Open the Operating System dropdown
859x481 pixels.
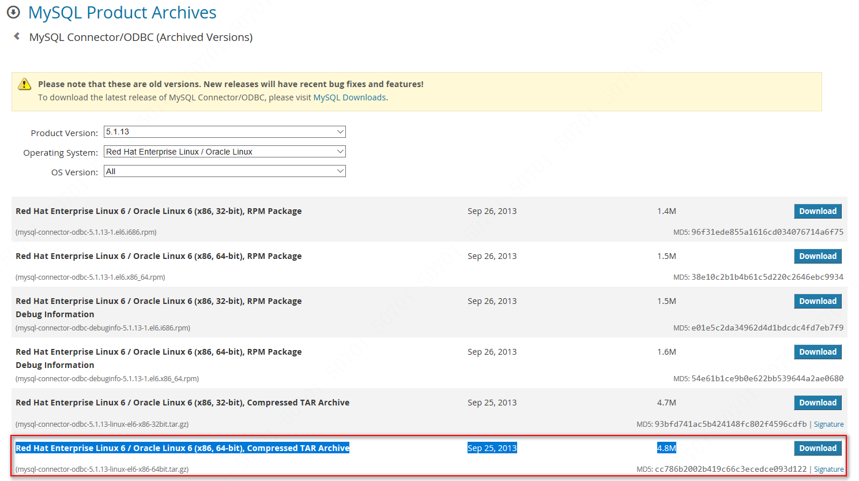pos(225,152)
